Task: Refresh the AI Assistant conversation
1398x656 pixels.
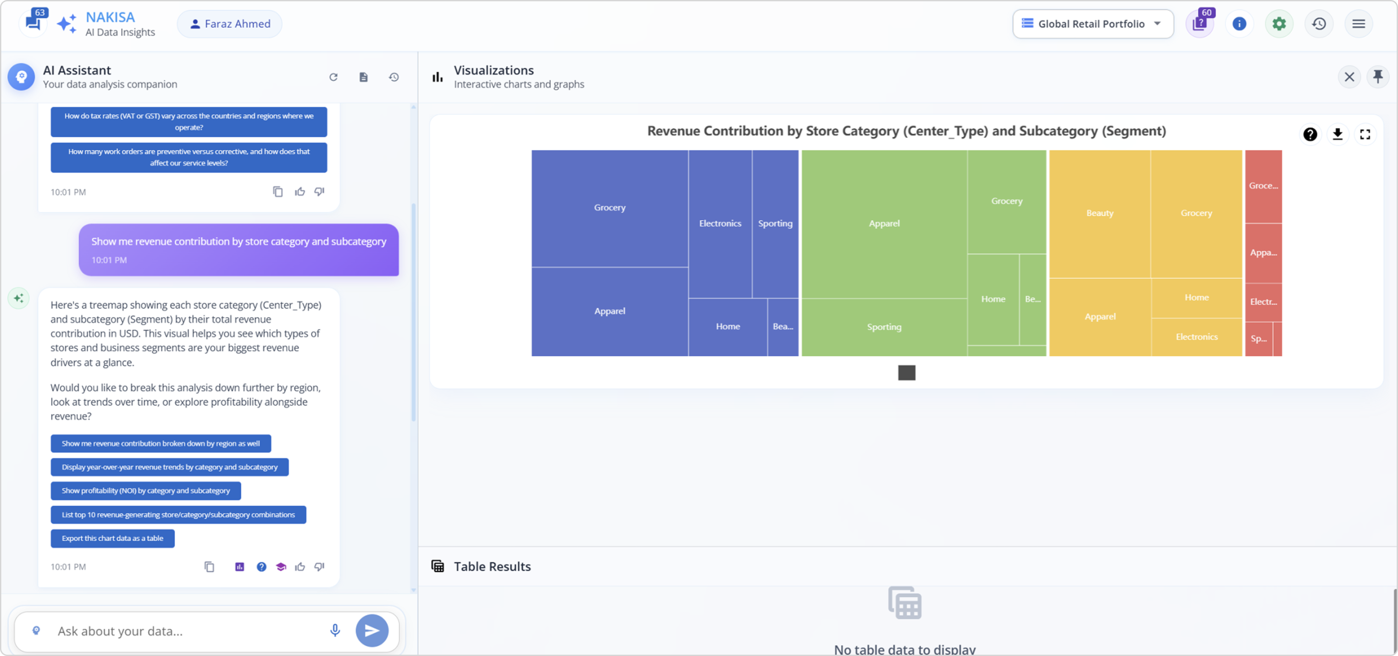Action: click(333, 77)
